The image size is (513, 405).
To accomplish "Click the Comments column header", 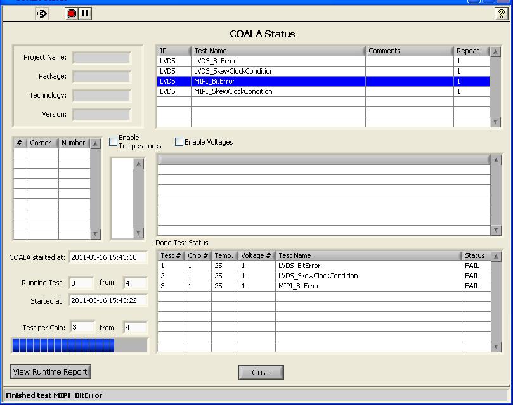I will [x=409, y=51].
